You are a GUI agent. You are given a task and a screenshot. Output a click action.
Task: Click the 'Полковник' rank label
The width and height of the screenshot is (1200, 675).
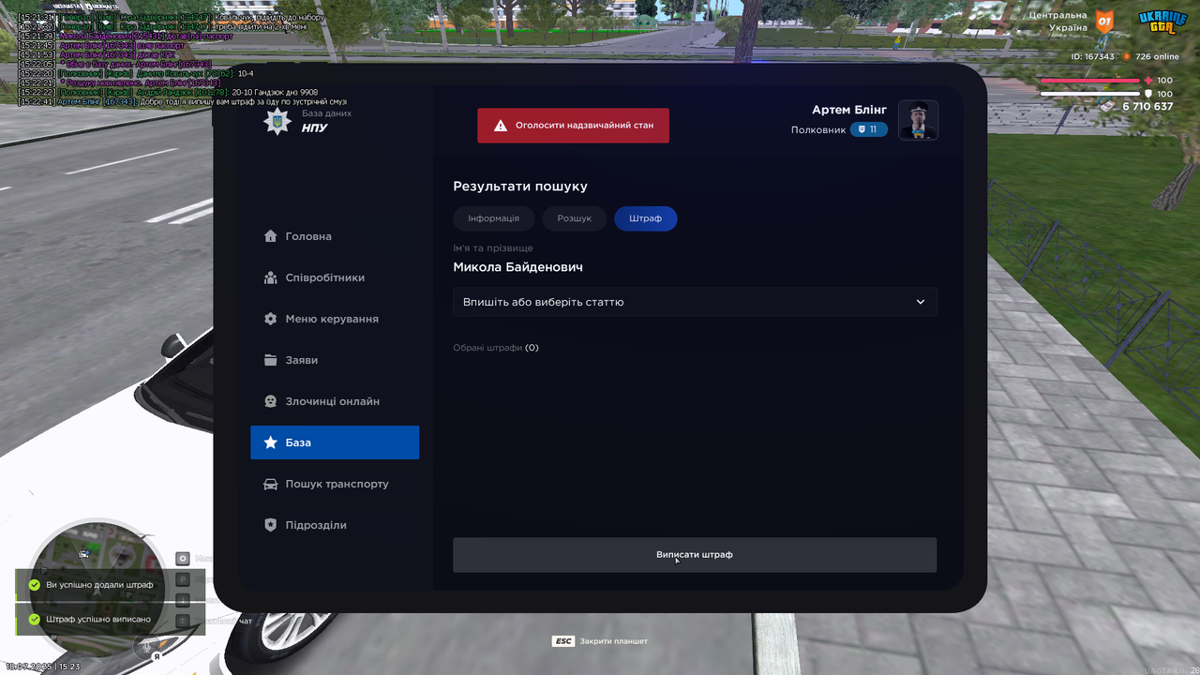click(818, 129)
